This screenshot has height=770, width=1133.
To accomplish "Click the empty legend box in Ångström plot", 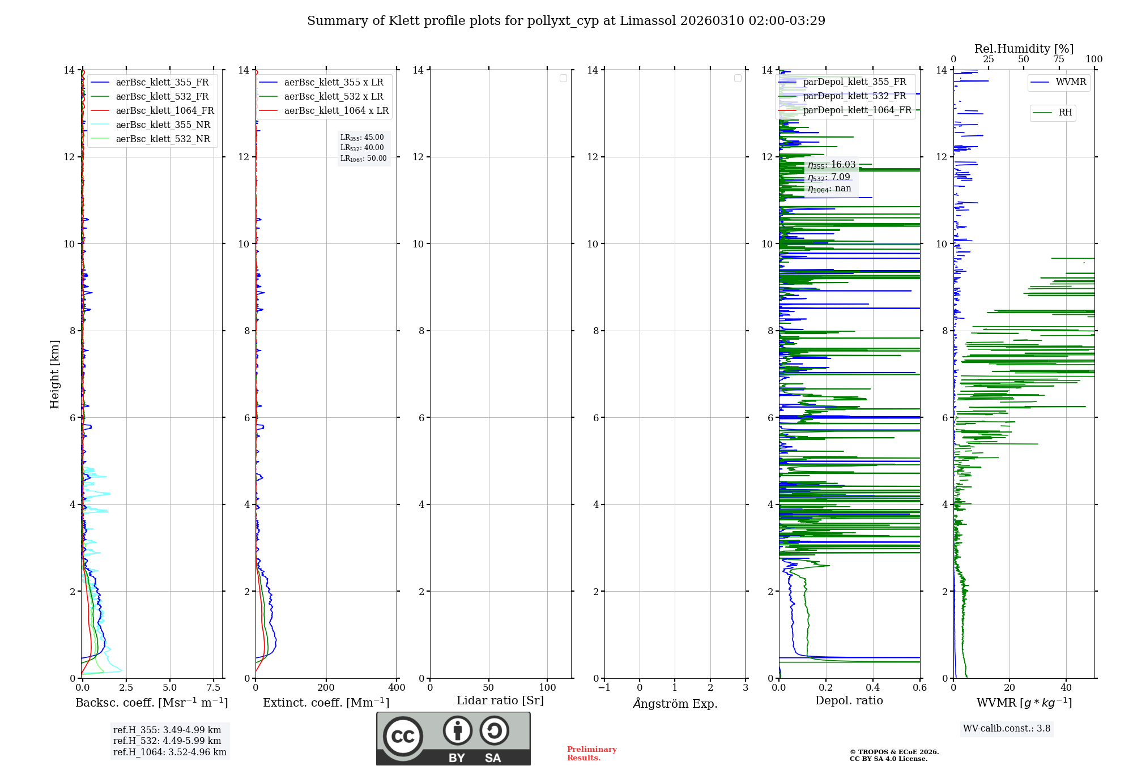I will click(738, 78).
